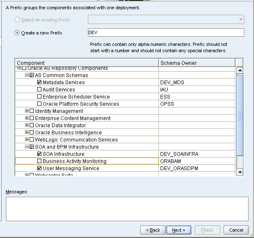Expand the Oracle Data Integrator node
This screenshot has height=238, width=254.
coord(27,126)
